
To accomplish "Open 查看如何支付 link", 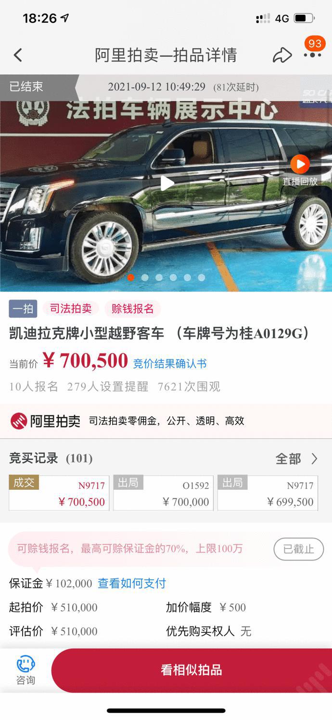I will [132, 583].
